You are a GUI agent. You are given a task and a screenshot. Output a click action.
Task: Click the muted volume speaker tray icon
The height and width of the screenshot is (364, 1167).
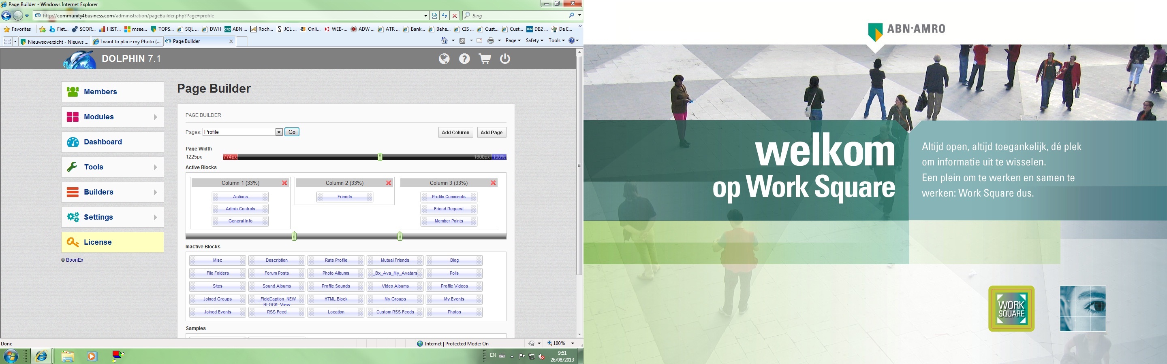[x=541, y=356]
